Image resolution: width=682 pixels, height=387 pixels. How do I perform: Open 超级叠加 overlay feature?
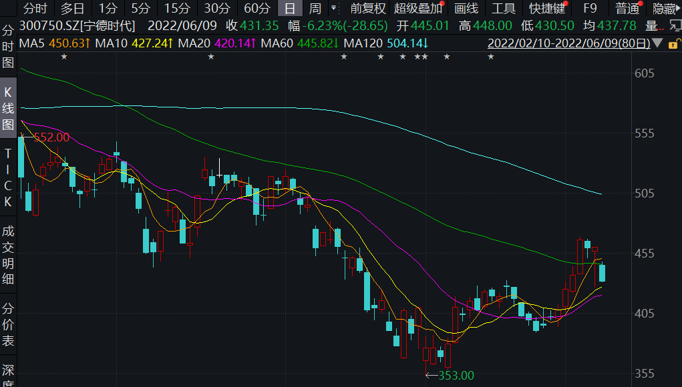point(418,9)
